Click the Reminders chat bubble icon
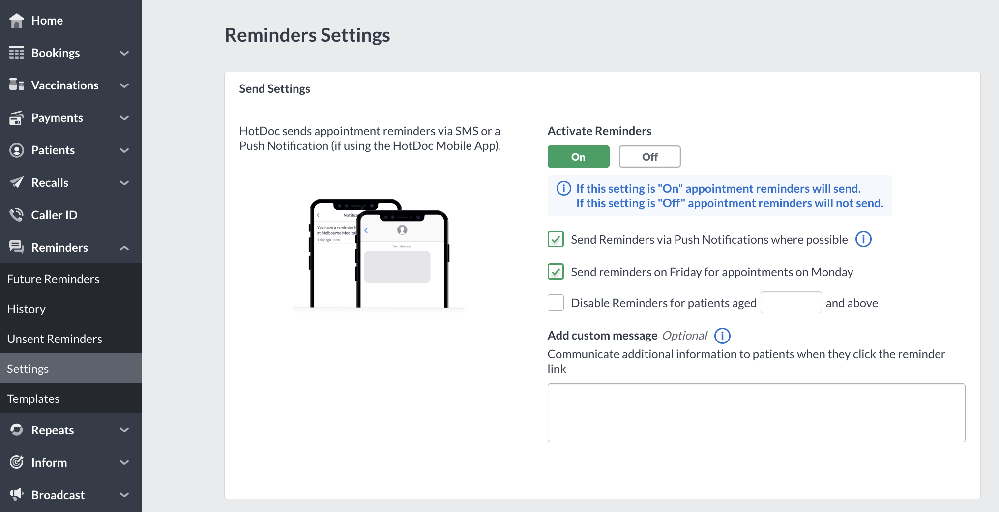The height and width of the screenshot is (512, 999). [x=16, y=247]
